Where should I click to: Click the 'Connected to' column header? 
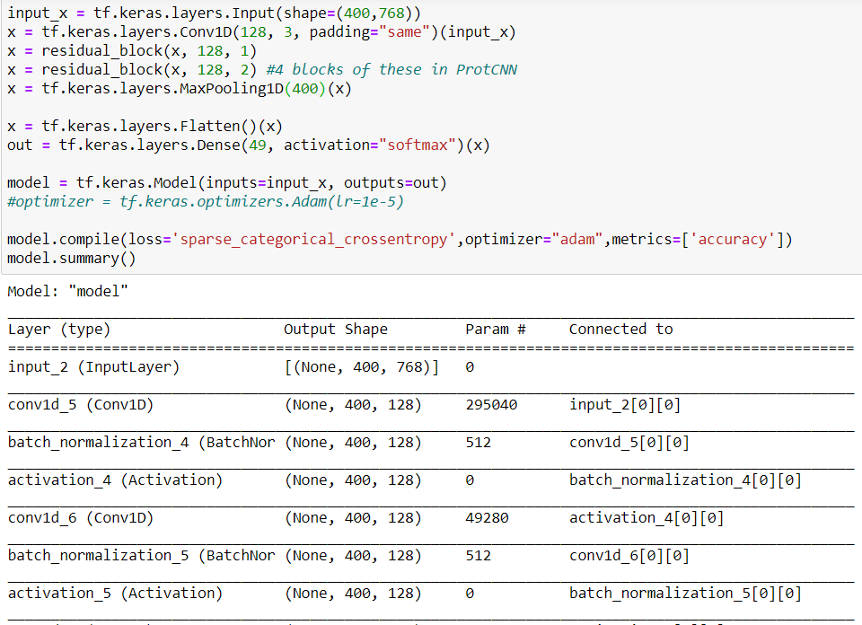click(620, 330)
